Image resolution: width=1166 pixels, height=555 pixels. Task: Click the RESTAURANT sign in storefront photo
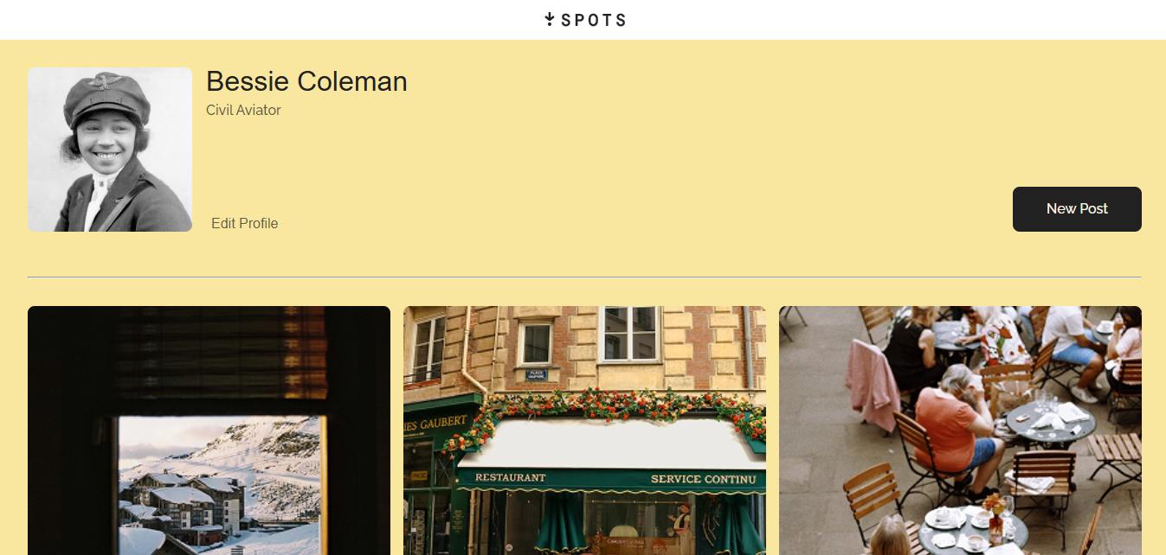511,477
